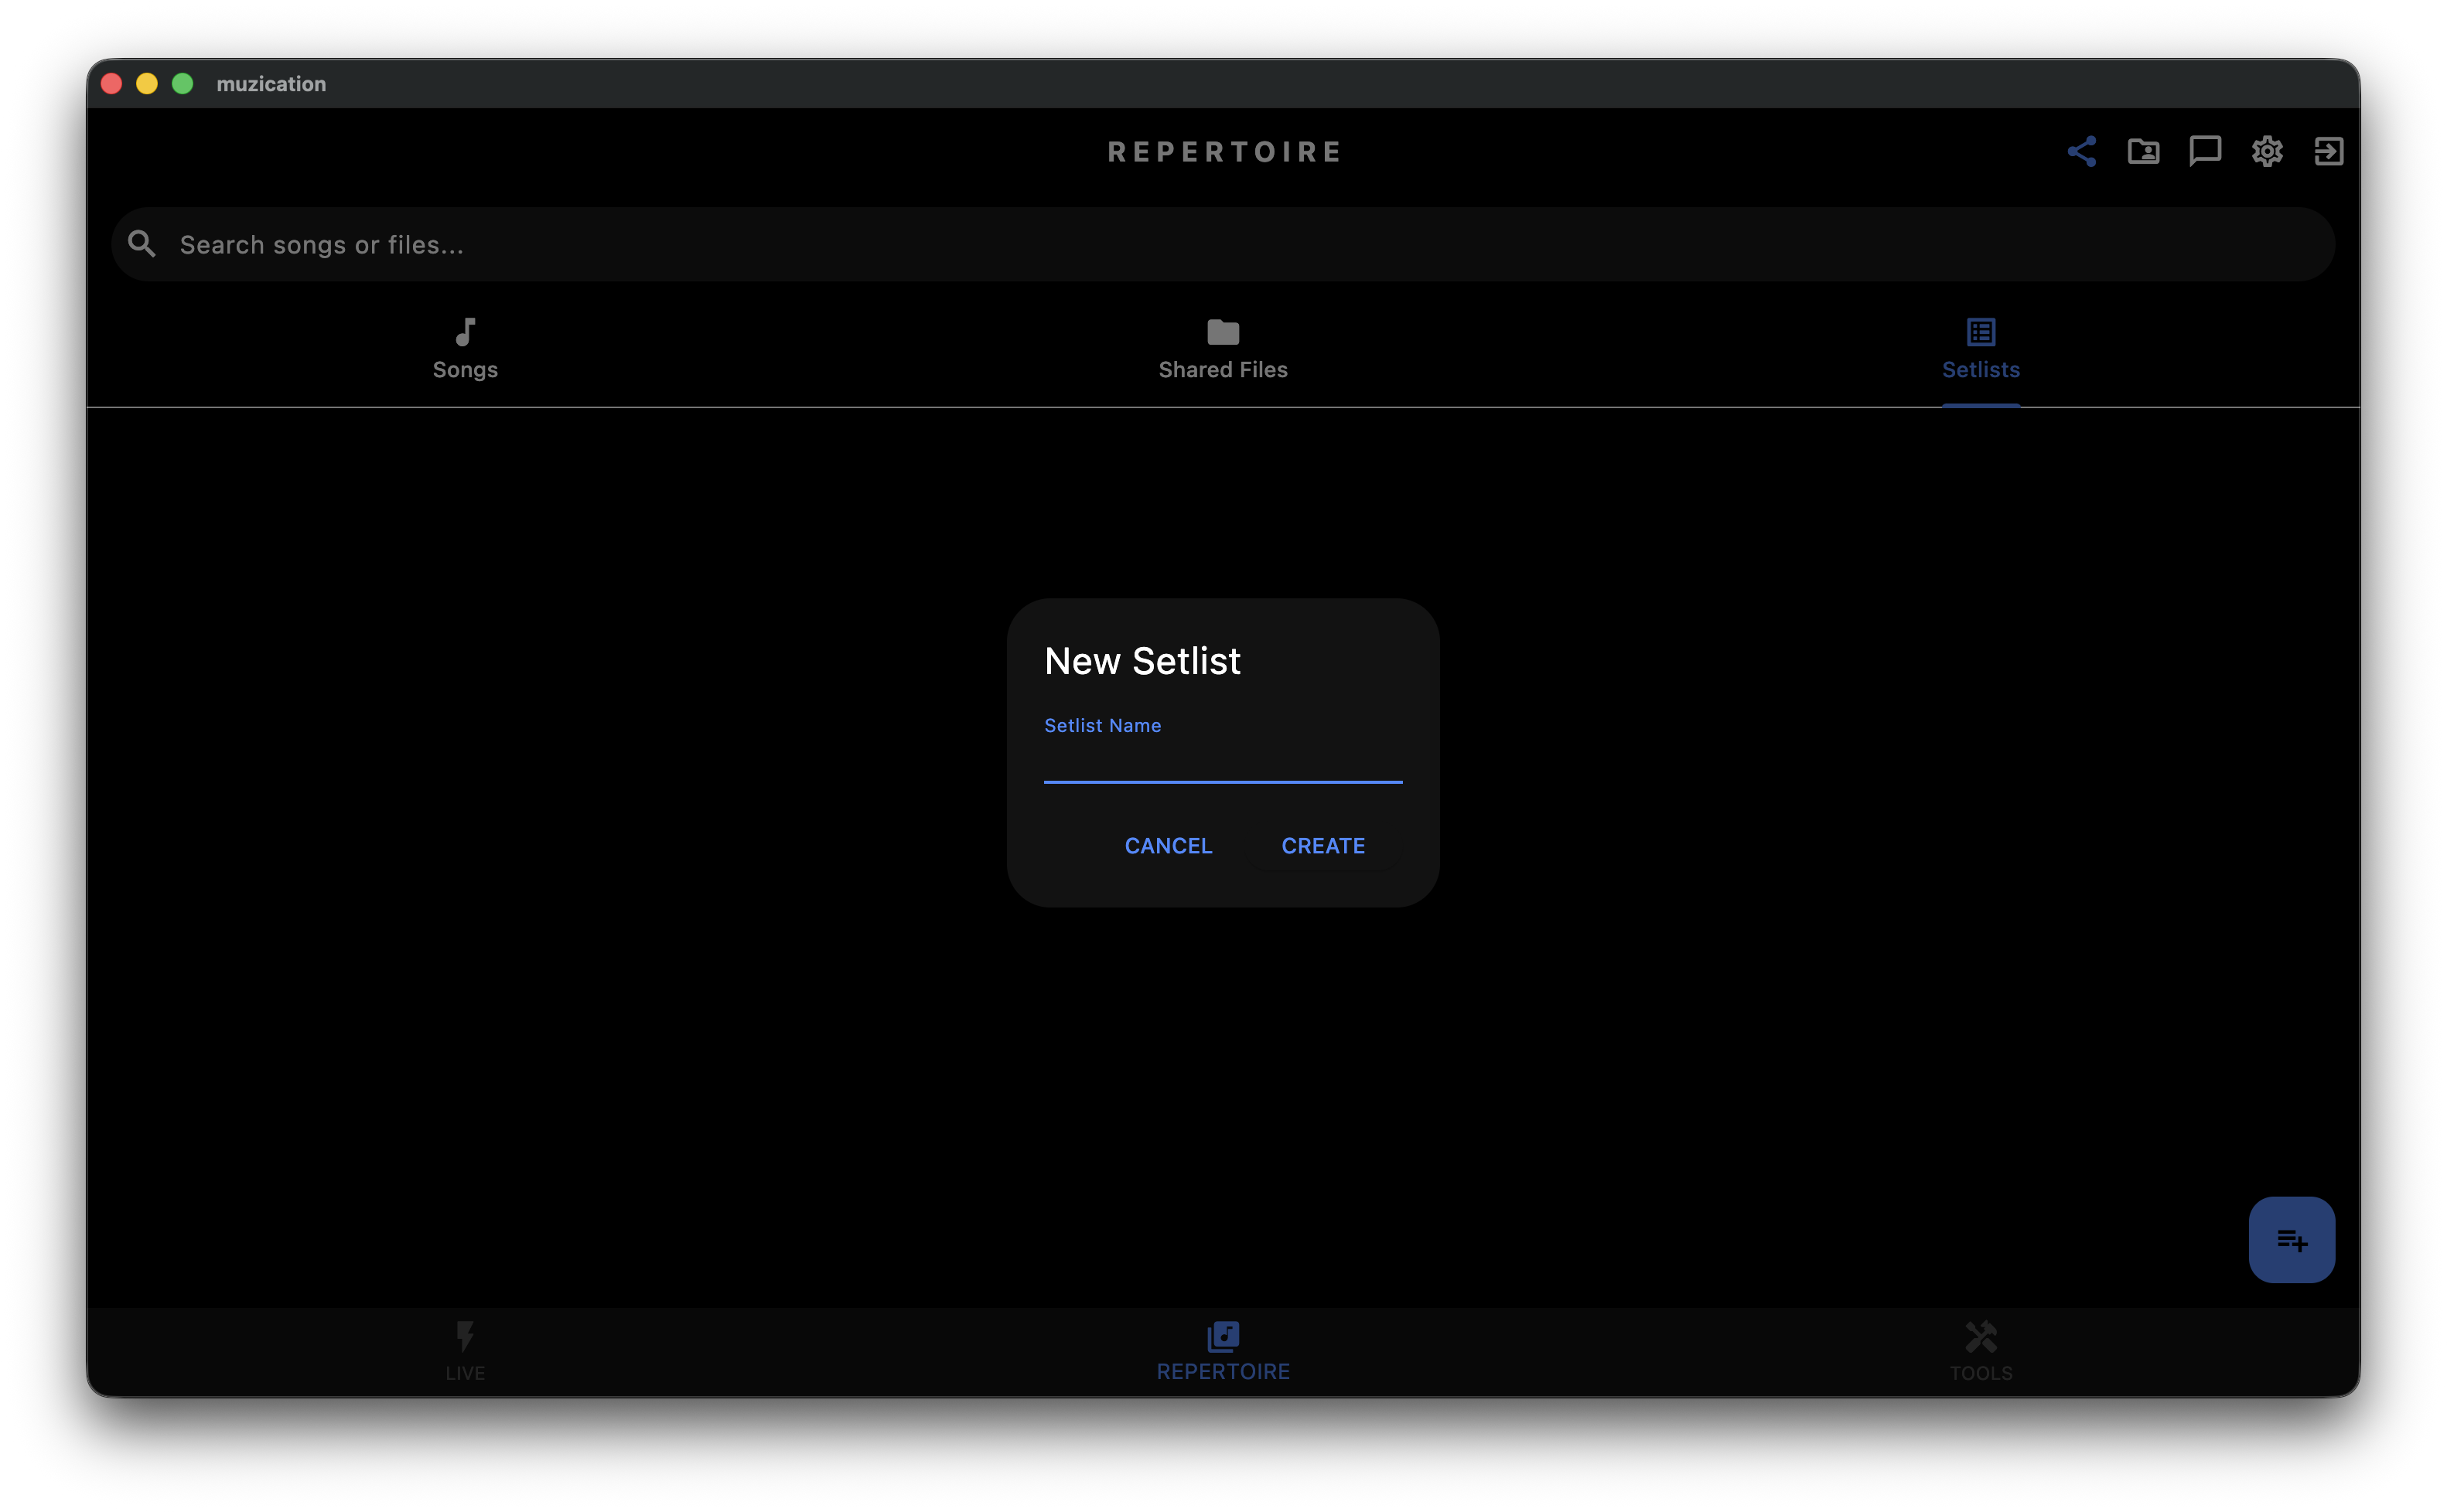Switch to the Shared Files tab
This screenshot has height=1512, width=2447.
(1223, 350)
